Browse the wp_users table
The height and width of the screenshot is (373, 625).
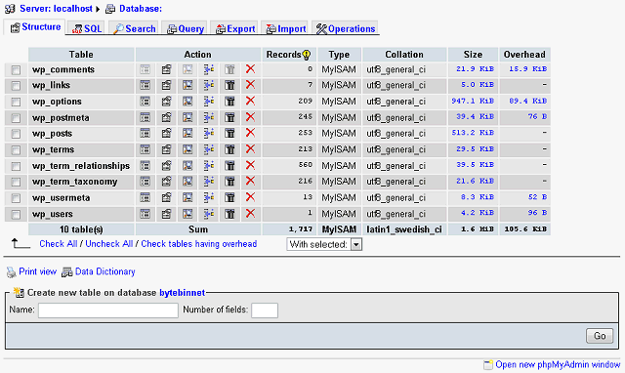(x=146, y=214)
